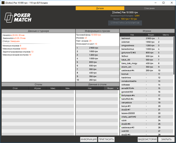The image size is (176, 143).
Task: Click the Игроки column header in Столы
Action: (x=37, y=88)
